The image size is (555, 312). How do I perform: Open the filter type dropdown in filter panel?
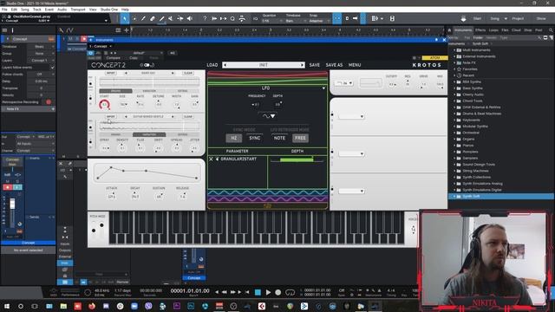(344, 83)
